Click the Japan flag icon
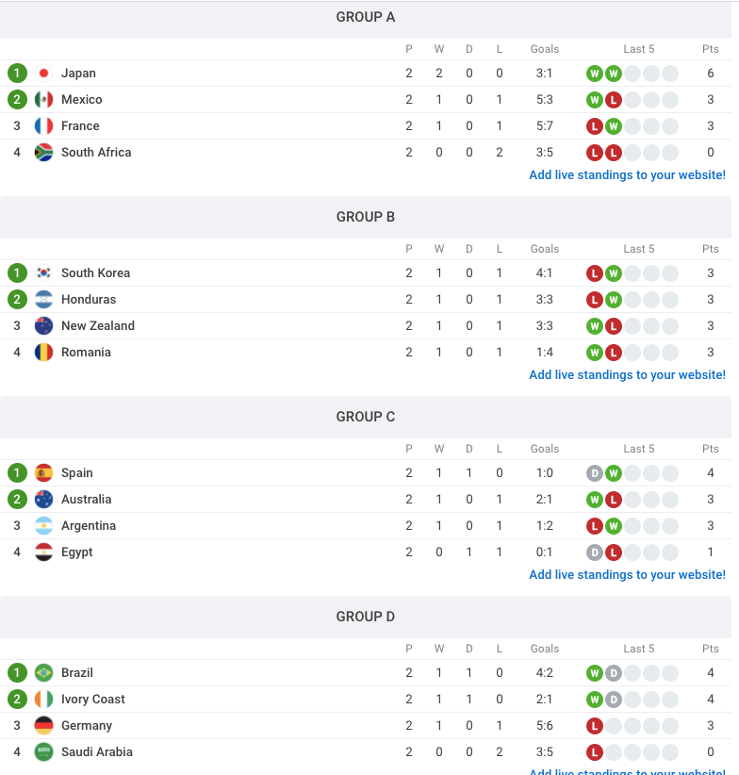 coord(41,73)
